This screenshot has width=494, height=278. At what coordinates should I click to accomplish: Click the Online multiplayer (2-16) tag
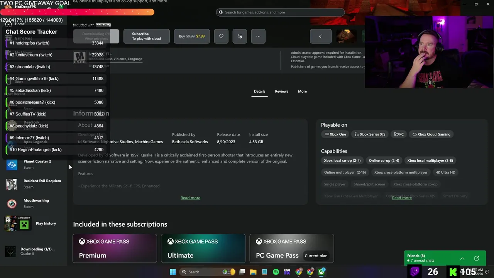point(345,172)
